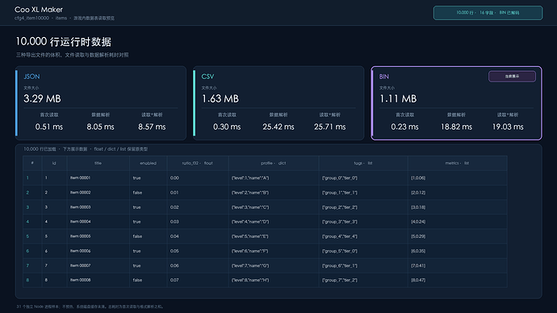This screenshot has width=557, height=313.
Task: Select the CSV format card title
Action: tap(207, 77)
